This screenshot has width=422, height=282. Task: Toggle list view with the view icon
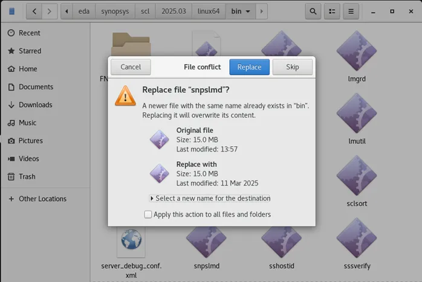tap(332, 11)
